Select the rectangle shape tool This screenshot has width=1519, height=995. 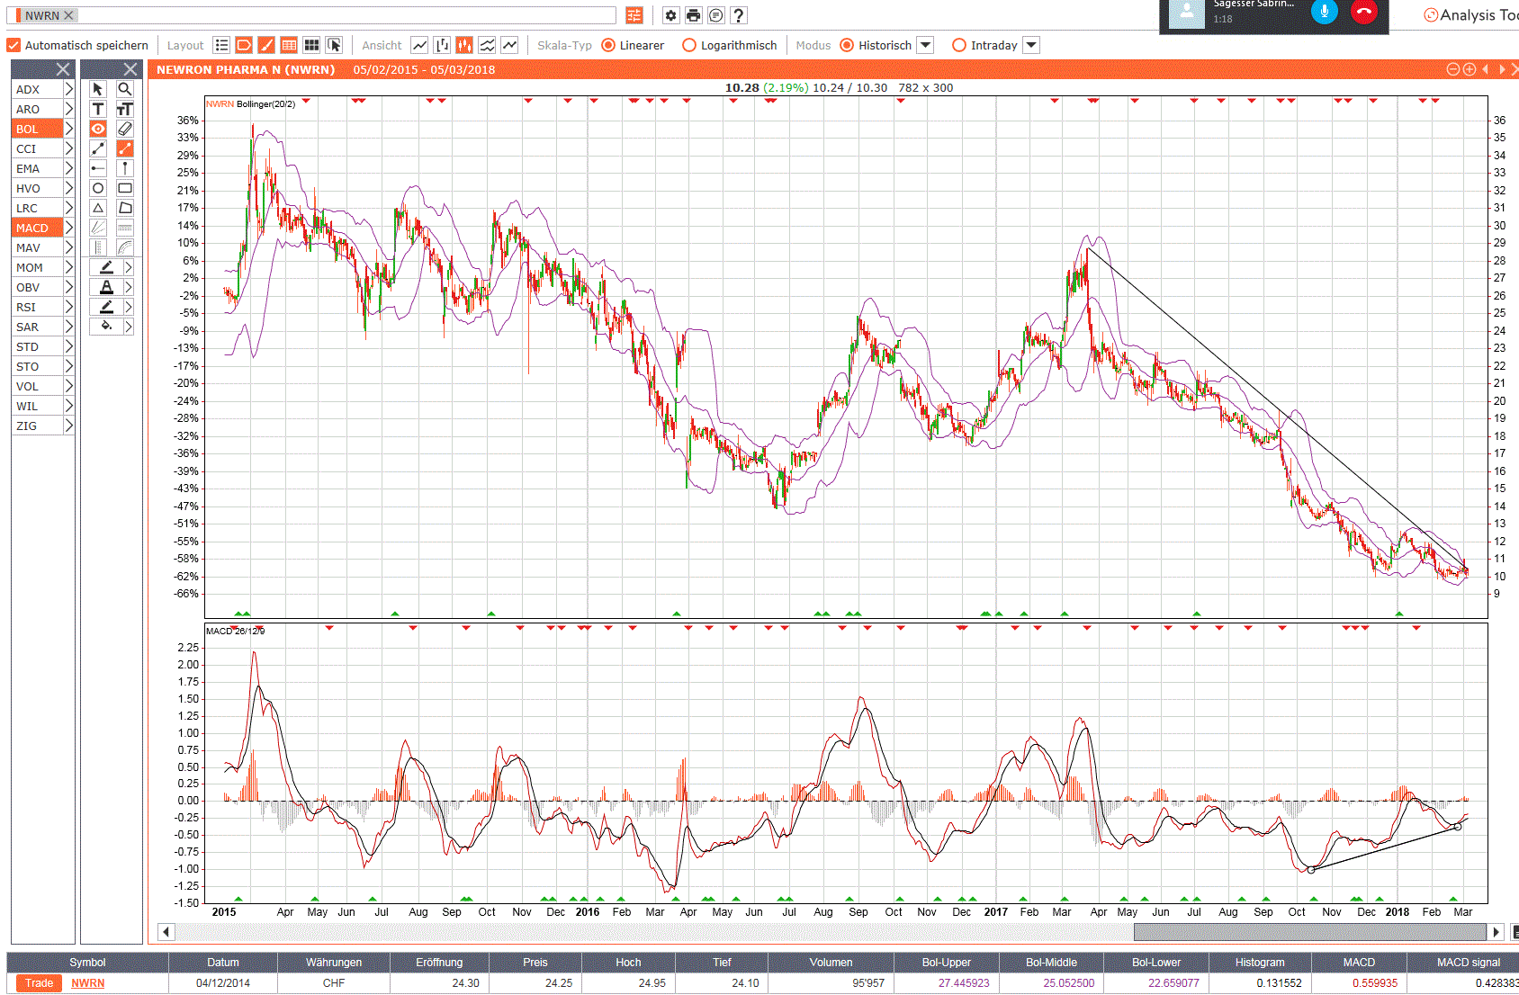(x=125, y=188)
